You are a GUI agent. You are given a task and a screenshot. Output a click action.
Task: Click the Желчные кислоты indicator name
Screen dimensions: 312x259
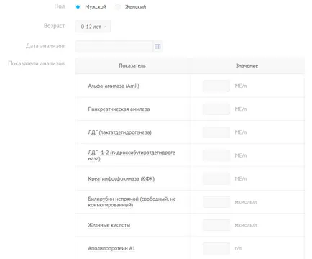point(109,225)
